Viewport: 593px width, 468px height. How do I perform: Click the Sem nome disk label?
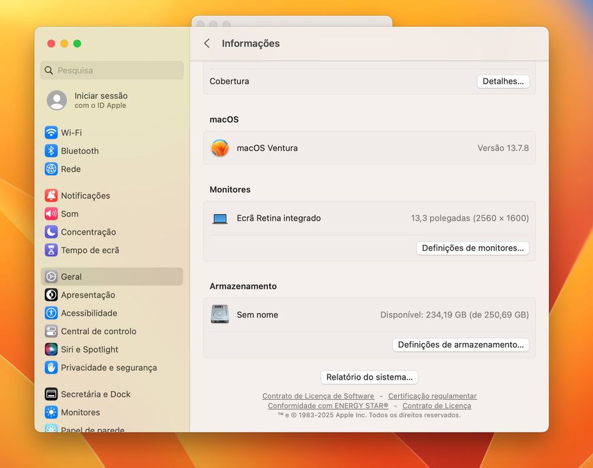click(257, 315)
